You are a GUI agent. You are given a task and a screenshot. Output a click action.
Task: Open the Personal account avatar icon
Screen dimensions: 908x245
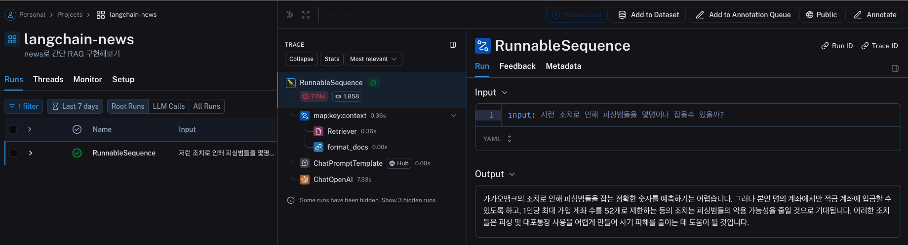[10, 15]
